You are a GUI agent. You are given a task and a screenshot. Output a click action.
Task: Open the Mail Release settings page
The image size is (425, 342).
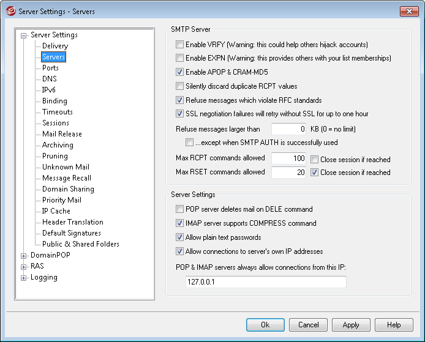point(62,134)
